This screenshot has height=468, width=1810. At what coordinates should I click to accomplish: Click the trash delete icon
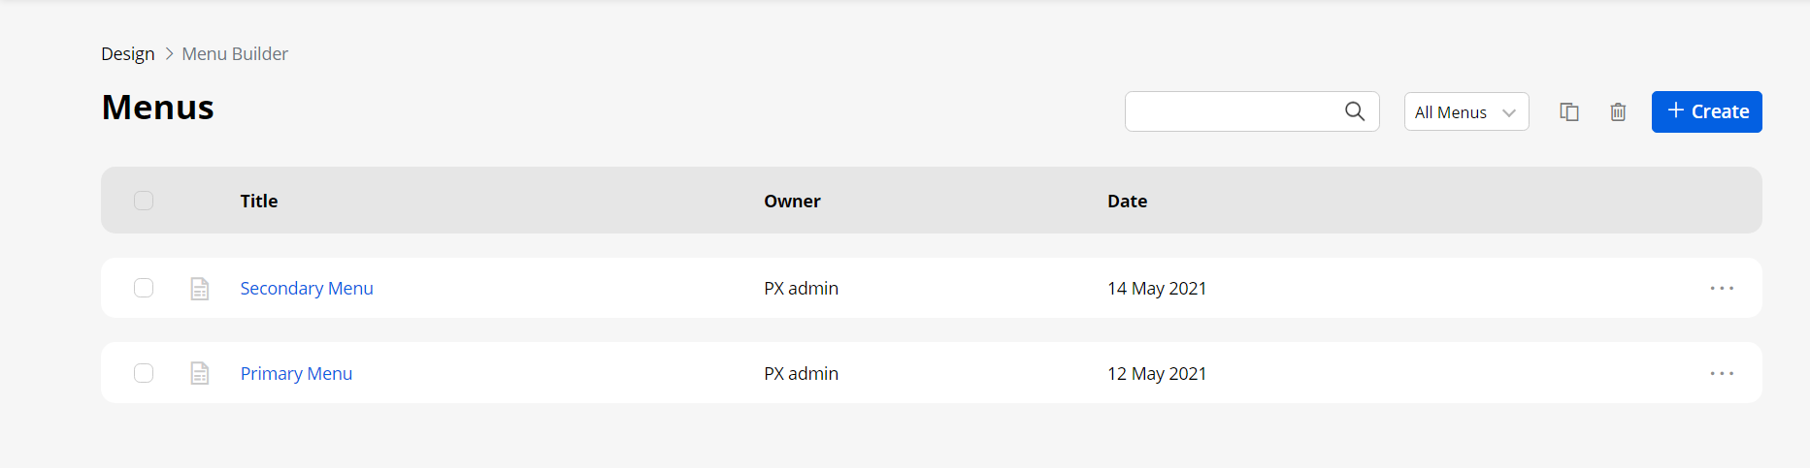coord(1618,112)
